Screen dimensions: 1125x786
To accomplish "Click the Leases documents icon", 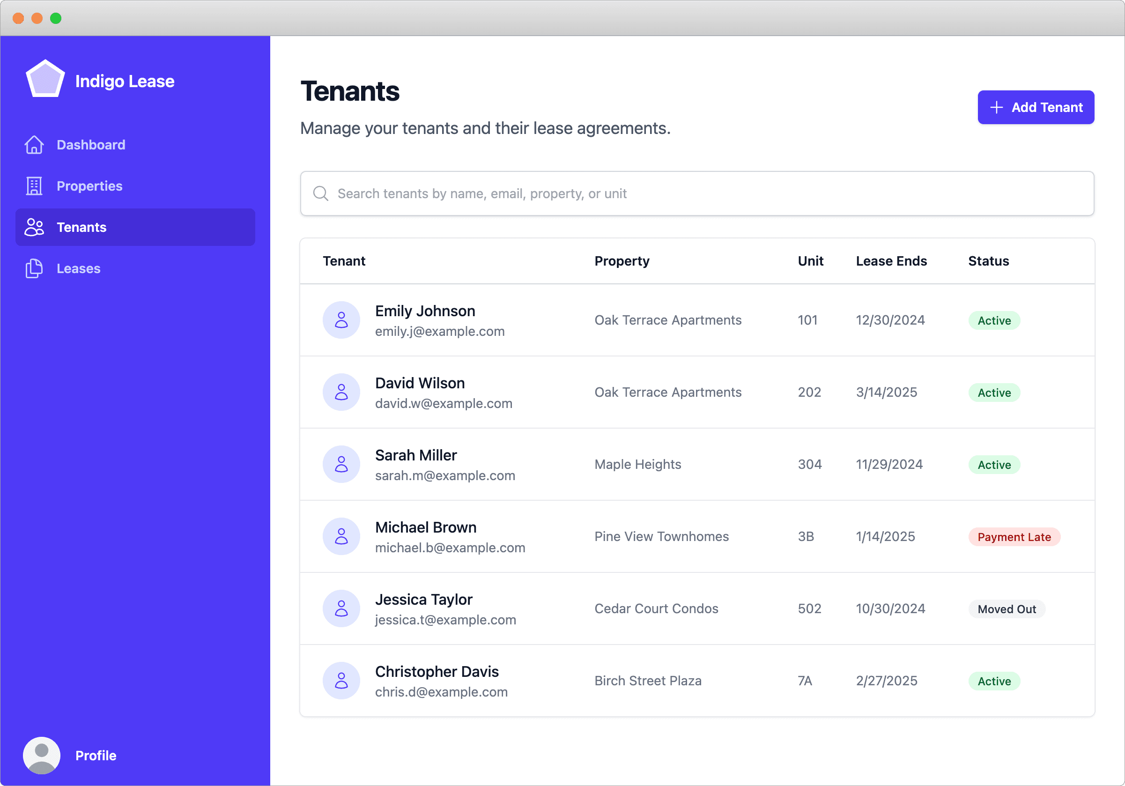I will [34, 268].
